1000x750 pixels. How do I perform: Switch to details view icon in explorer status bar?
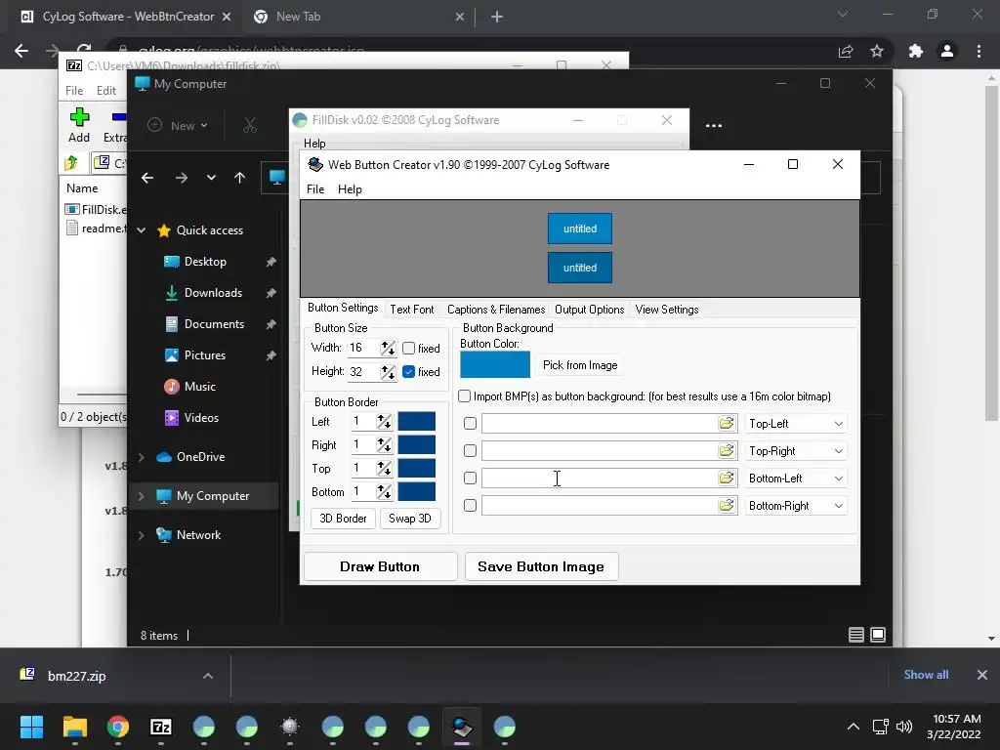856,635
